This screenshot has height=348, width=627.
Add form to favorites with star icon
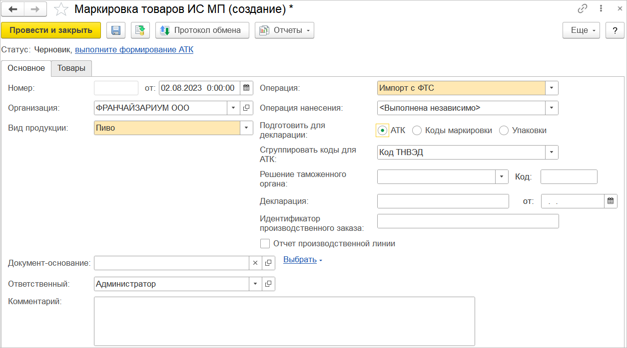61,9
